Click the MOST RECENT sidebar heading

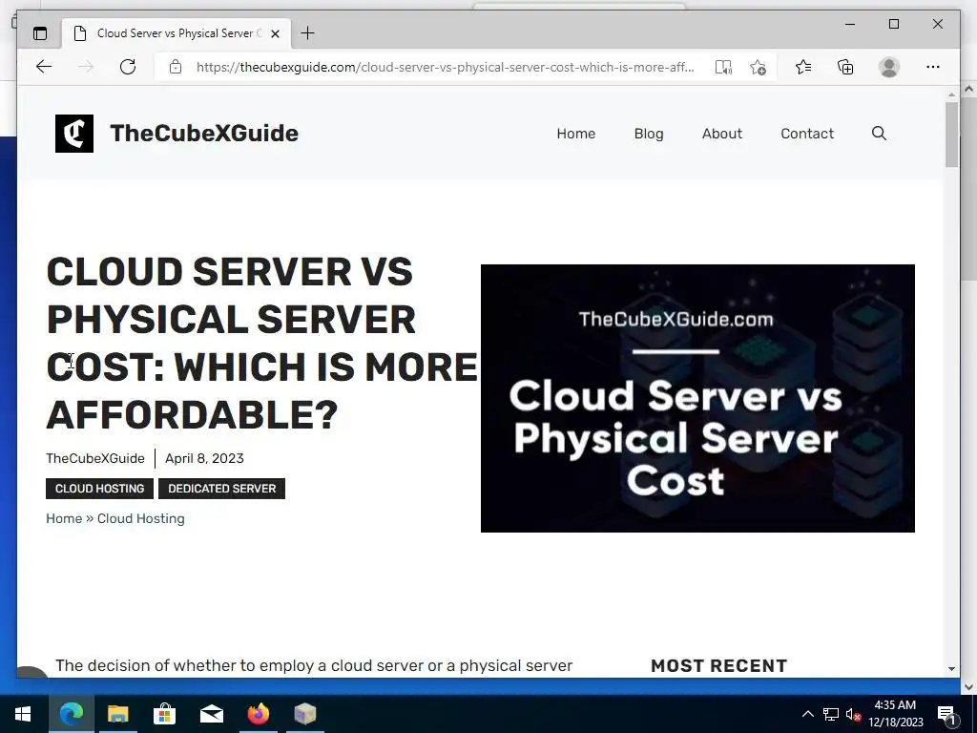[719, 665]
